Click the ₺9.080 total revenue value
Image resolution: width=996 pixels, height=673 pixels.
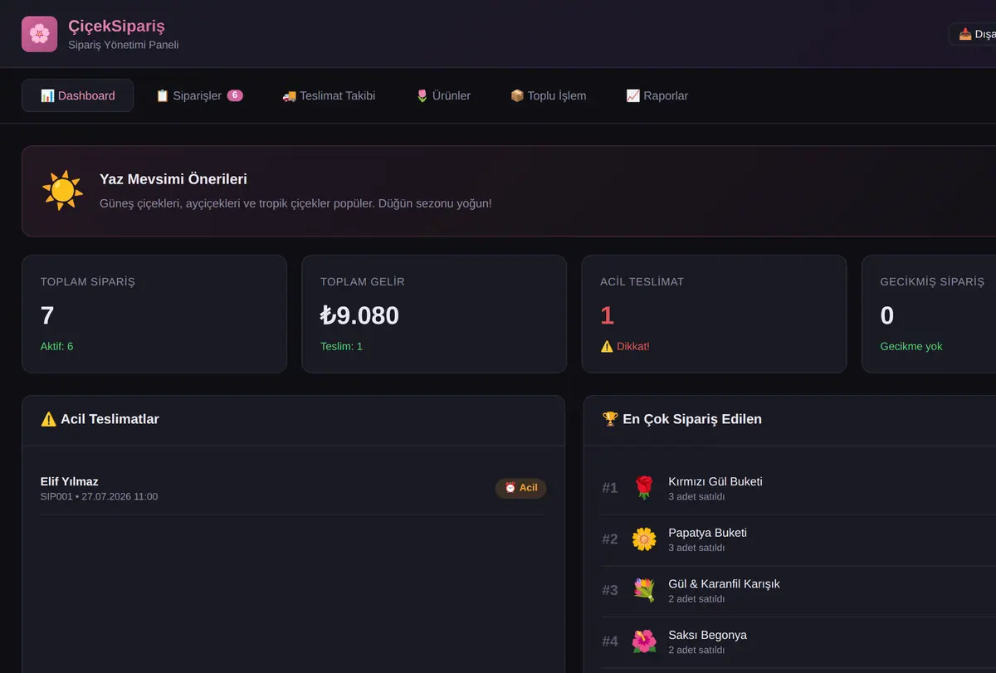pyautogui.click(x=359, y=315)
